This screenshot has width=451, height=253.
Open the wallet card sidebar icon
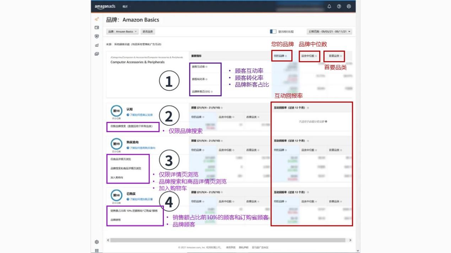point(97,27)
